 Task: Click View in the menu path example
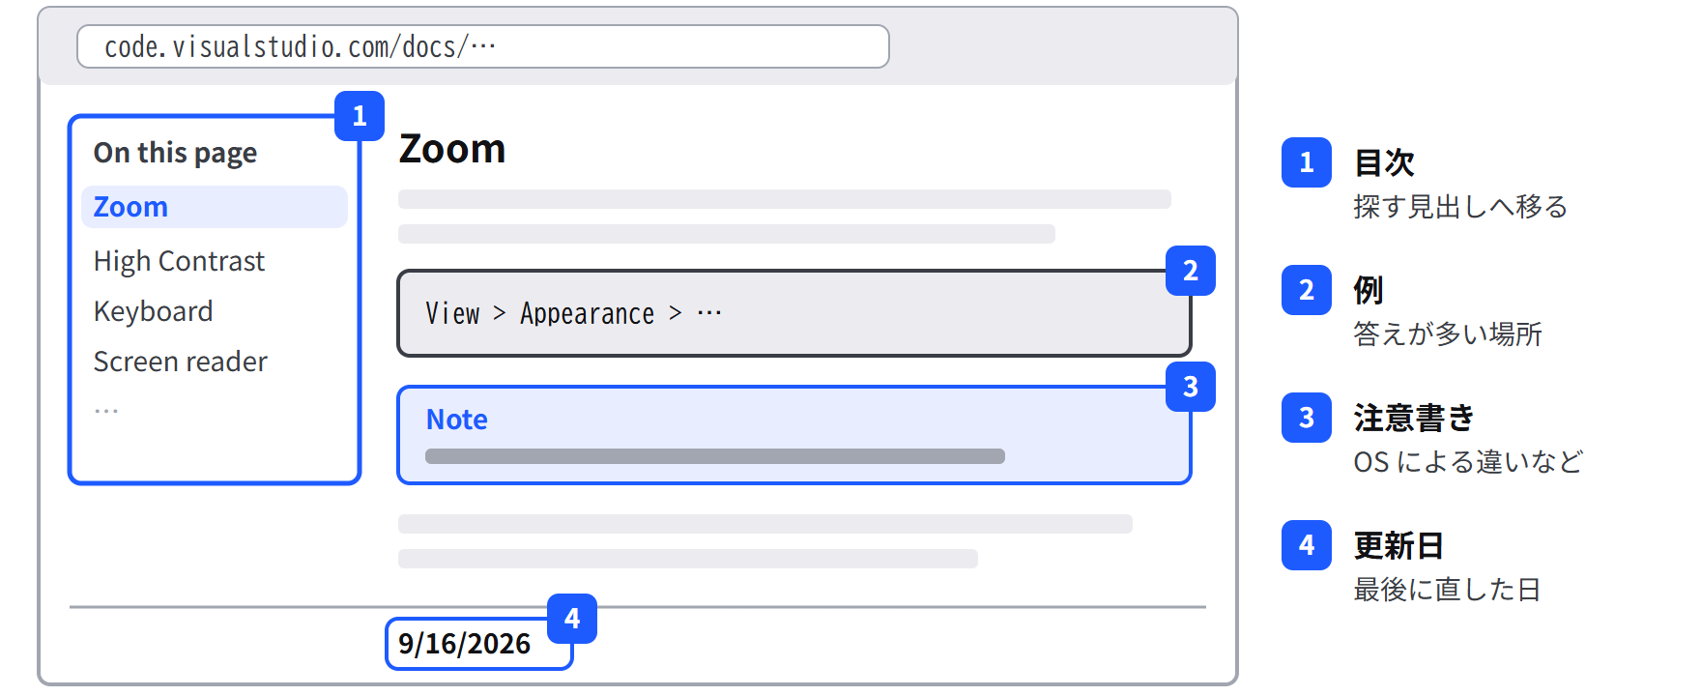[452, 313]
